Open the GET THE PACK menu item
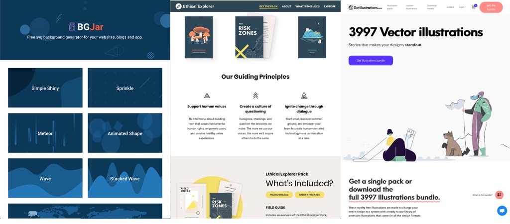510x224 pixels. click(268, 6)
